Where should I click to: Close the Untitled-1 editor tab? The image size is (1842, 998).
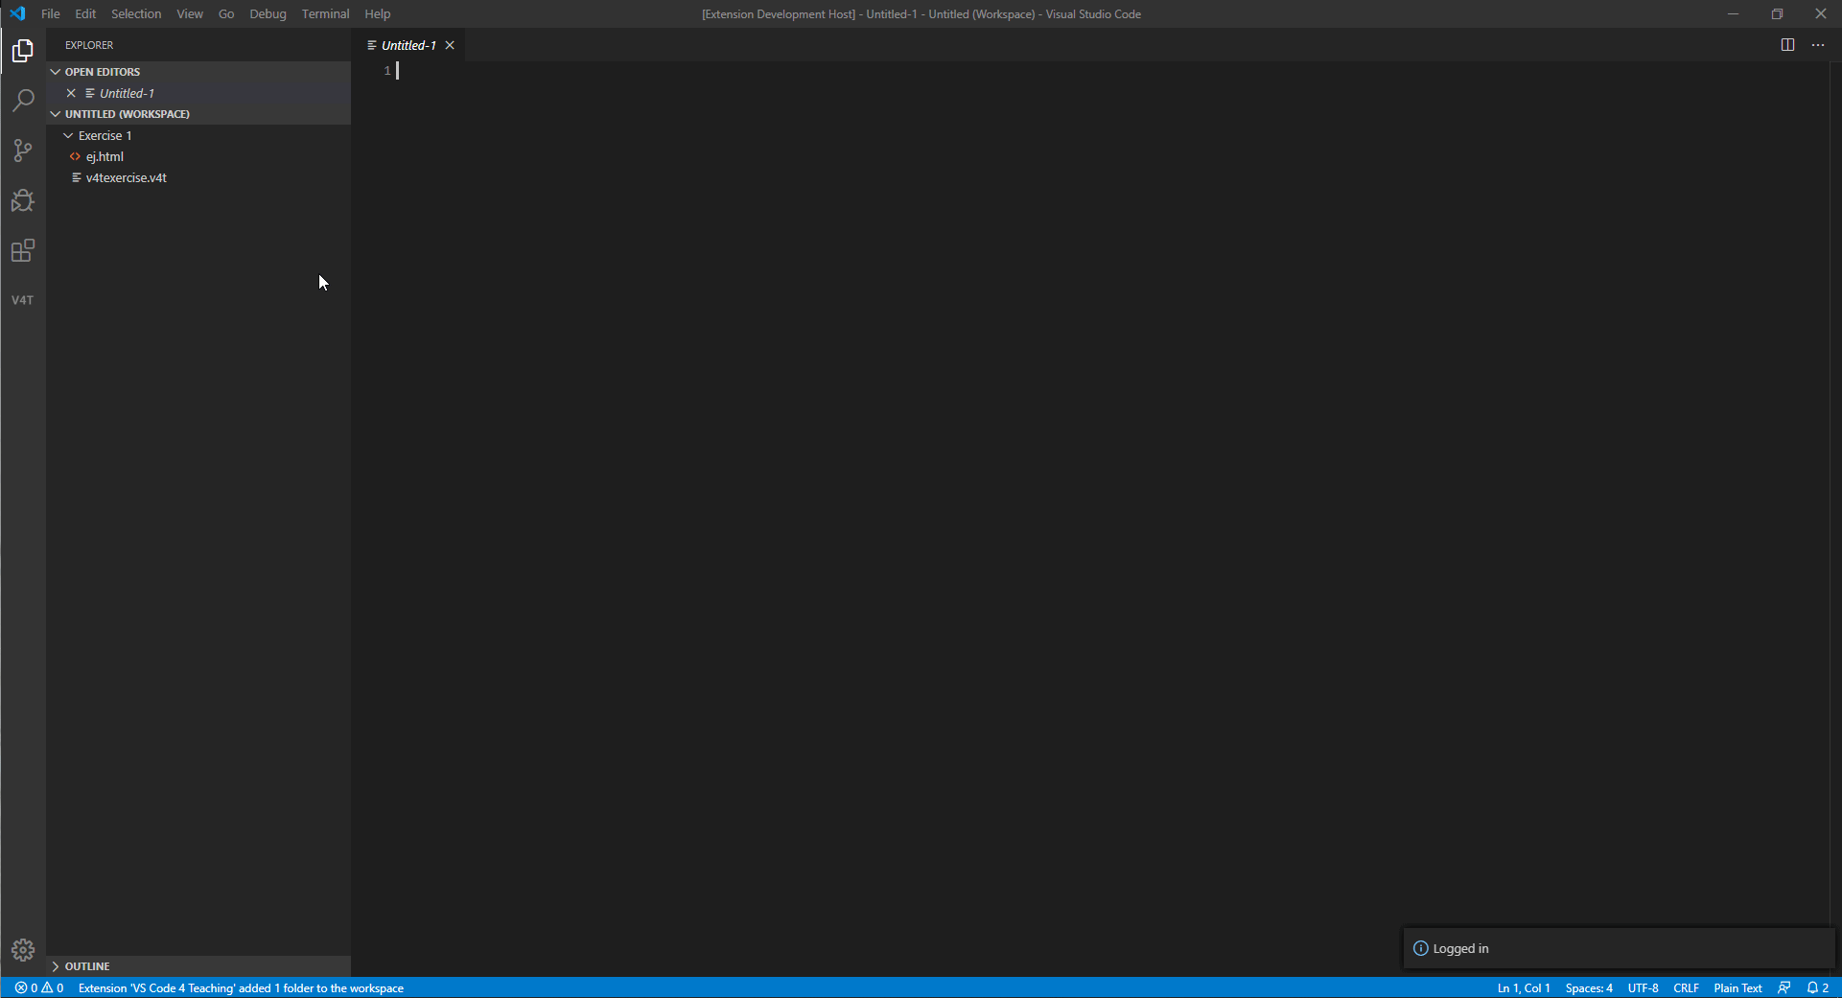(450, 45)
